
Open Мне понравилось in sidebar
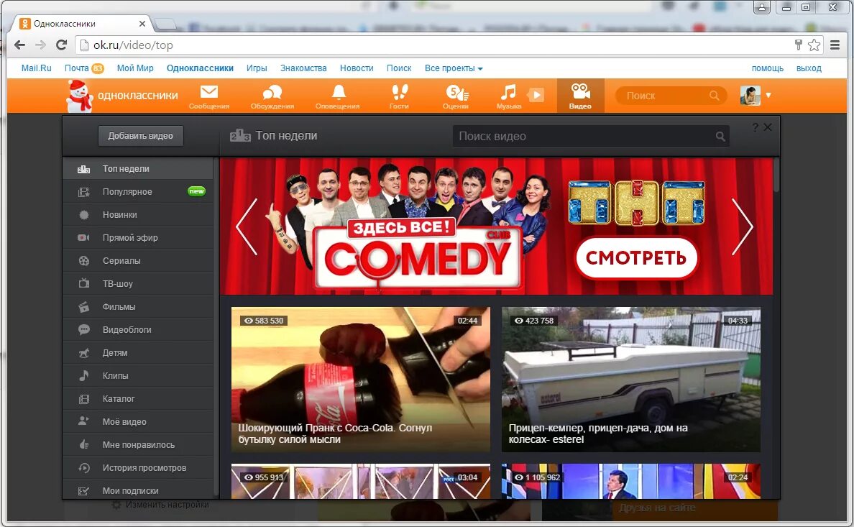click(138, 445)
